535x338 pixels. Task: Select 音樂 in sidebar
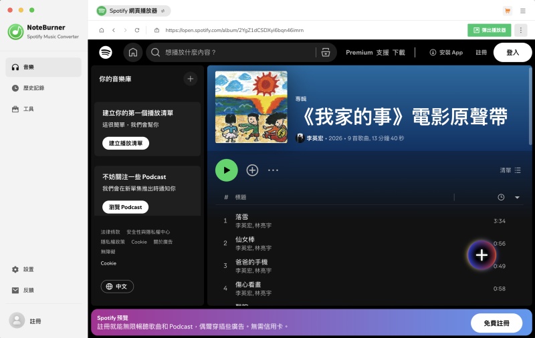pos(43,67)
